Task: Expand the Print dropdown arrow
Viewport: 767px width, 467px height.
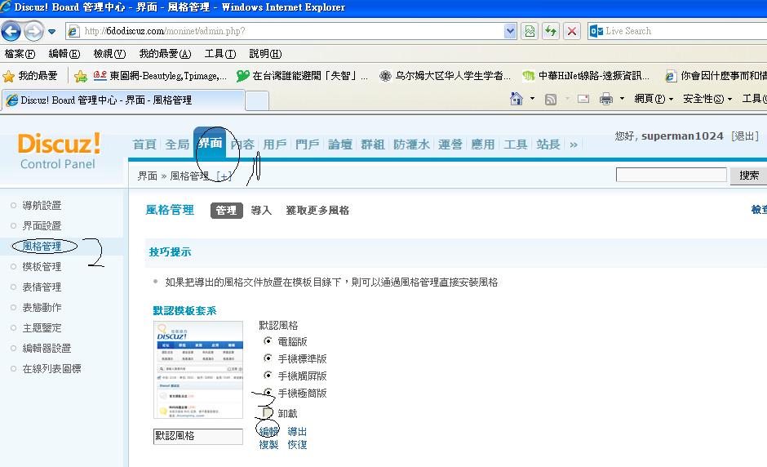Action: point(622,99)
